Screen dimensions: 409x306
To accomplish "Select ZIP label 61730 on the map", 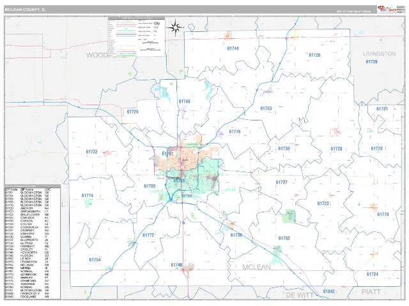I will (x=284, y=149).
